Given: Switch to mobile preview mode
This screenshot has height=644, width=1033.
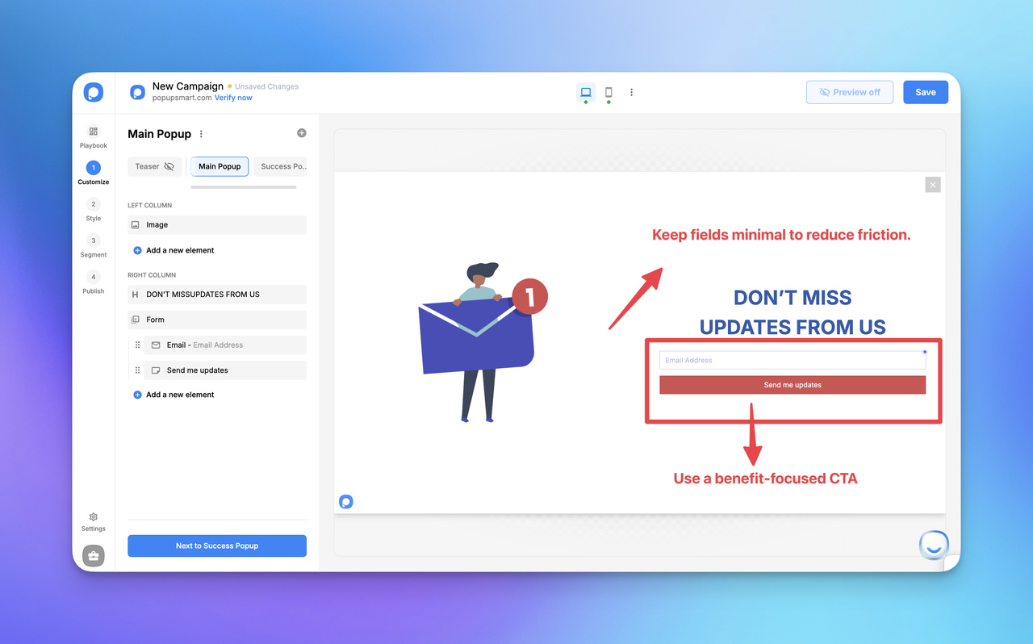Looking at the screenshot, I should 609,92.
